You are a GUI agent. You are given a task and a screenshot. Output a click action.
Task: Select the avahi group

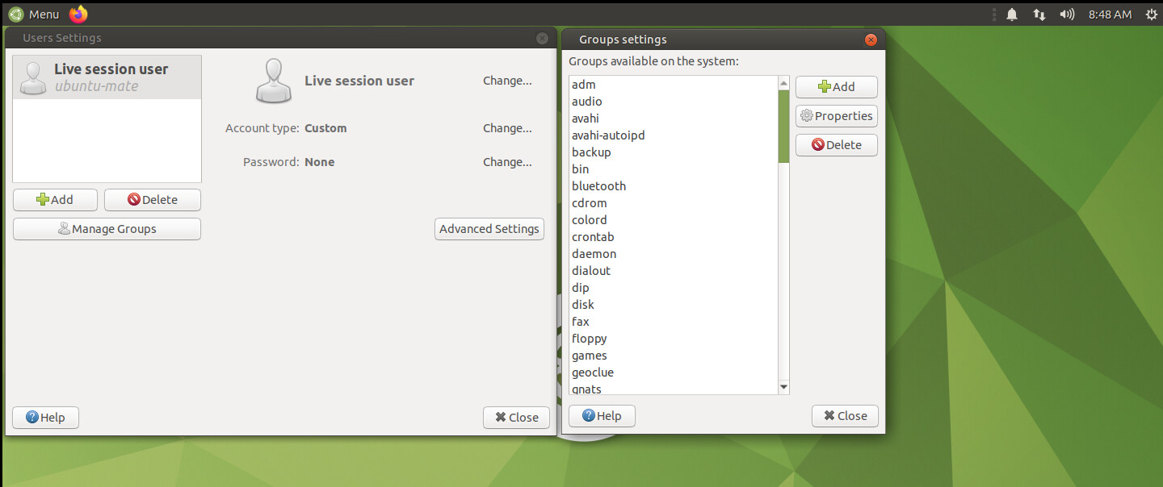[x=674, y=119]
